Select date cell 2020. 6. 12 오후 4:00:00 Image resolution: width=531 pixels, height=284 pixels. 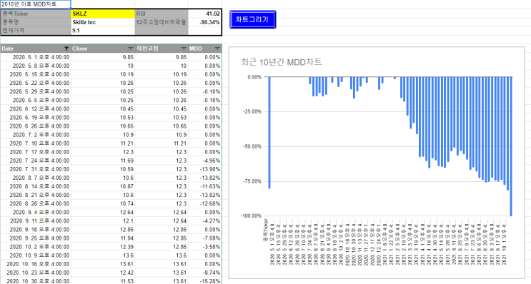pyautogui.click(x=36, y=109)
